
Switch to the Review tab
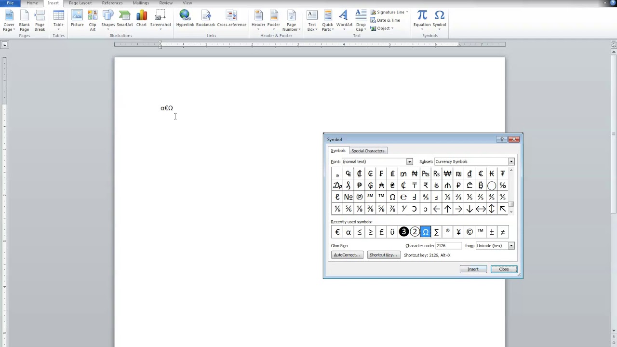pos(166,3)
